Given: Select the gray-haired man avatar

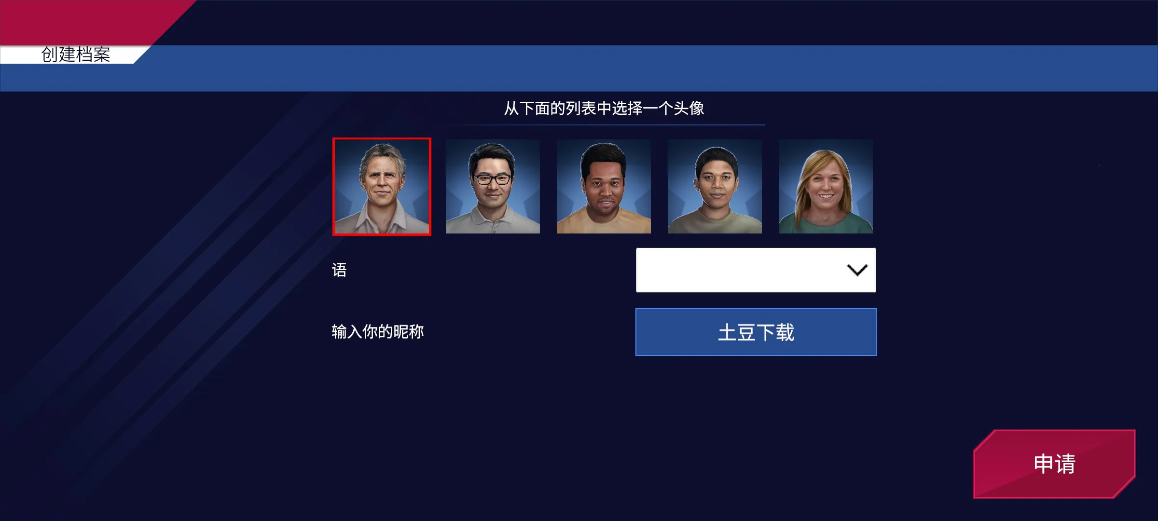Looking at the screenshot, I should (x=382, y=187).
